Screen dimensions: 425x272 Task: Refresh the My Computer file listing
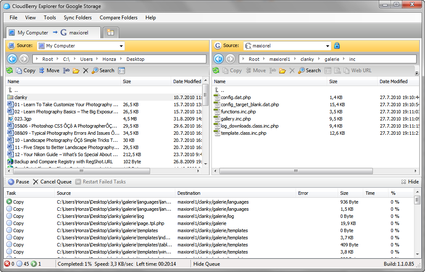point(9,70)
